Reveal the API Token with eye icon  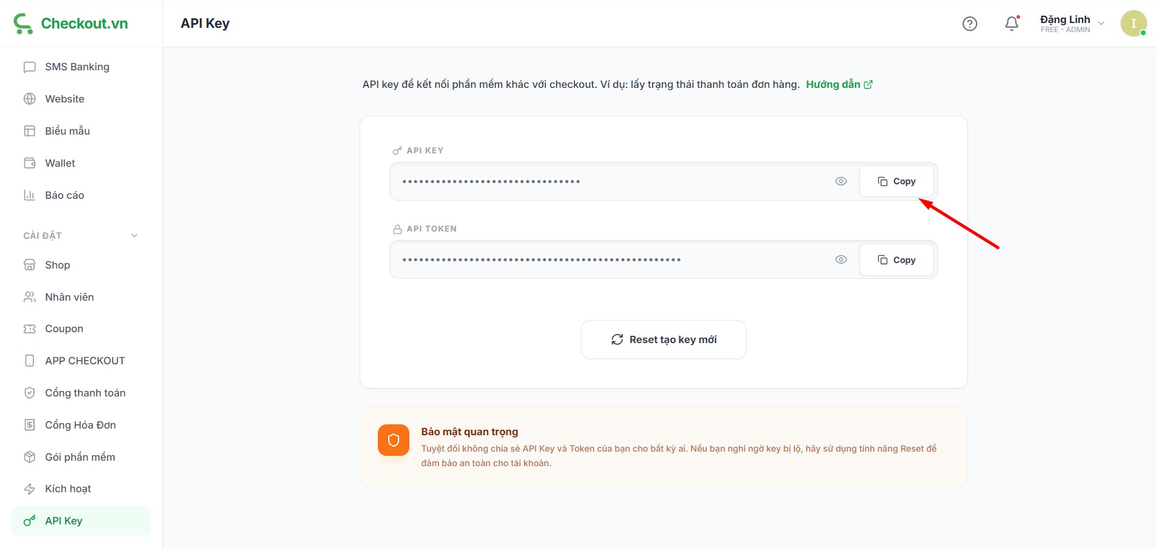841,259
